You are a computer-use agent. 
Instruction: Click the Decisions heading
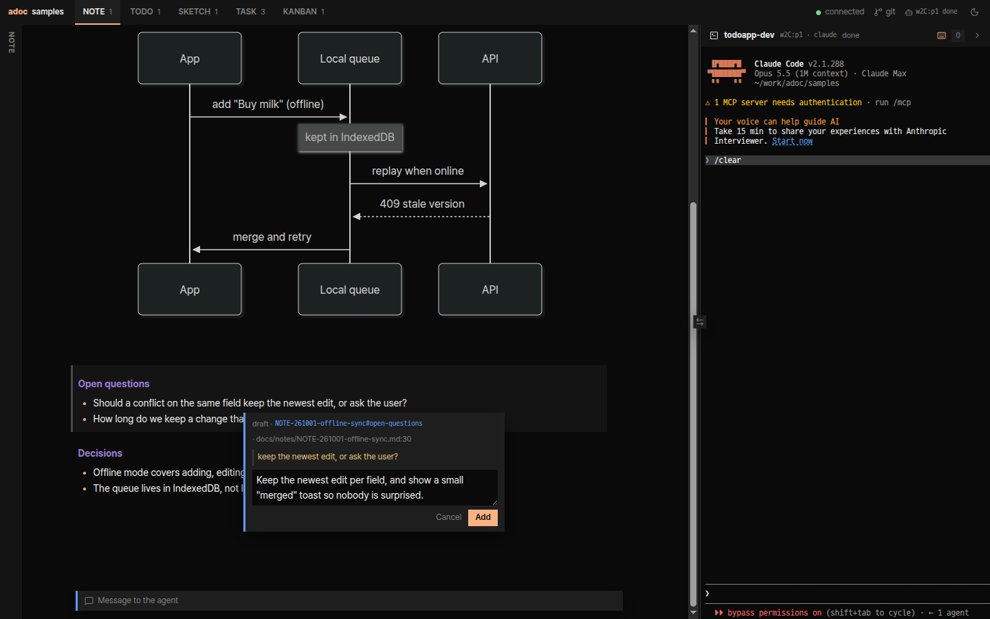[x=100, y=453]
